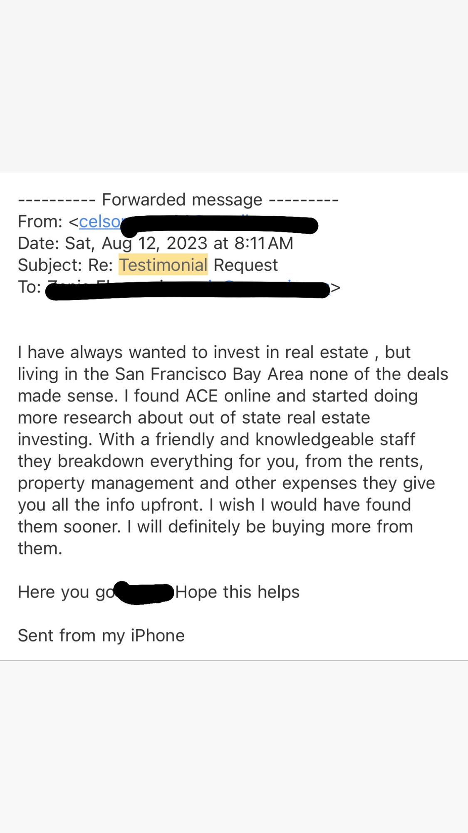Open the blue "celso" sender email link
The width and height of the screenshot is (468, 833).
[x=100, y=222]
